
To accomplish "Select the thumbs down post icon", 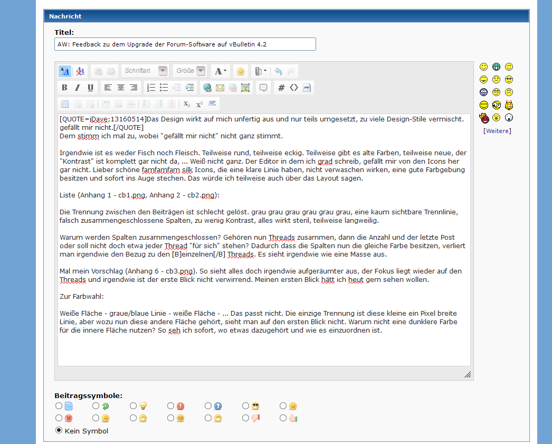I will (x=255, y=418).
